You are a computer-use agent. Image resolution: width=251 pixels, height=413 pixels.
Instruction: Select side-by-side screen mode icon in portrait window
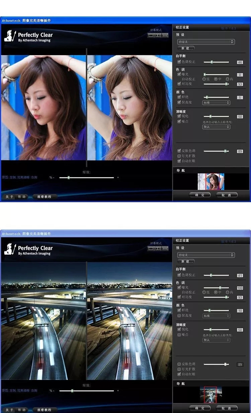(x=158, y=35)
